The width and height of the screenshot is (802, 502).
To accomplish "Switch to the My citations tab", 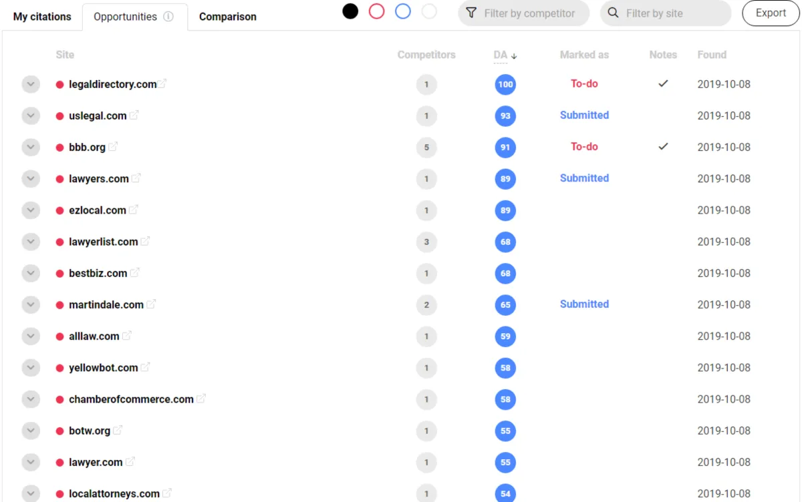I will [x=42, y=17].
